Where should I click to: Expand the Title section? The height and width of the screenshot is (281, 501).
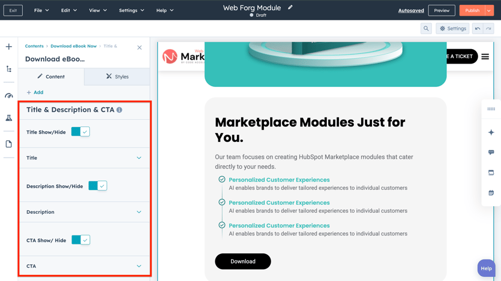(x=139, y=158)
